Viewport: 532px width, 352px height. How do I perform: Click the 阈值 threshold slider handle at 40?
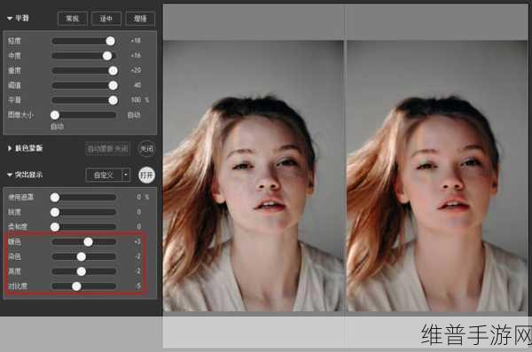113,85
